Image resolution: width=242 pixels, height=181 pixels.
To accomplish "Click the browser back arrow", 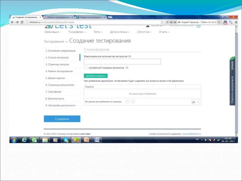I will 12,22.
